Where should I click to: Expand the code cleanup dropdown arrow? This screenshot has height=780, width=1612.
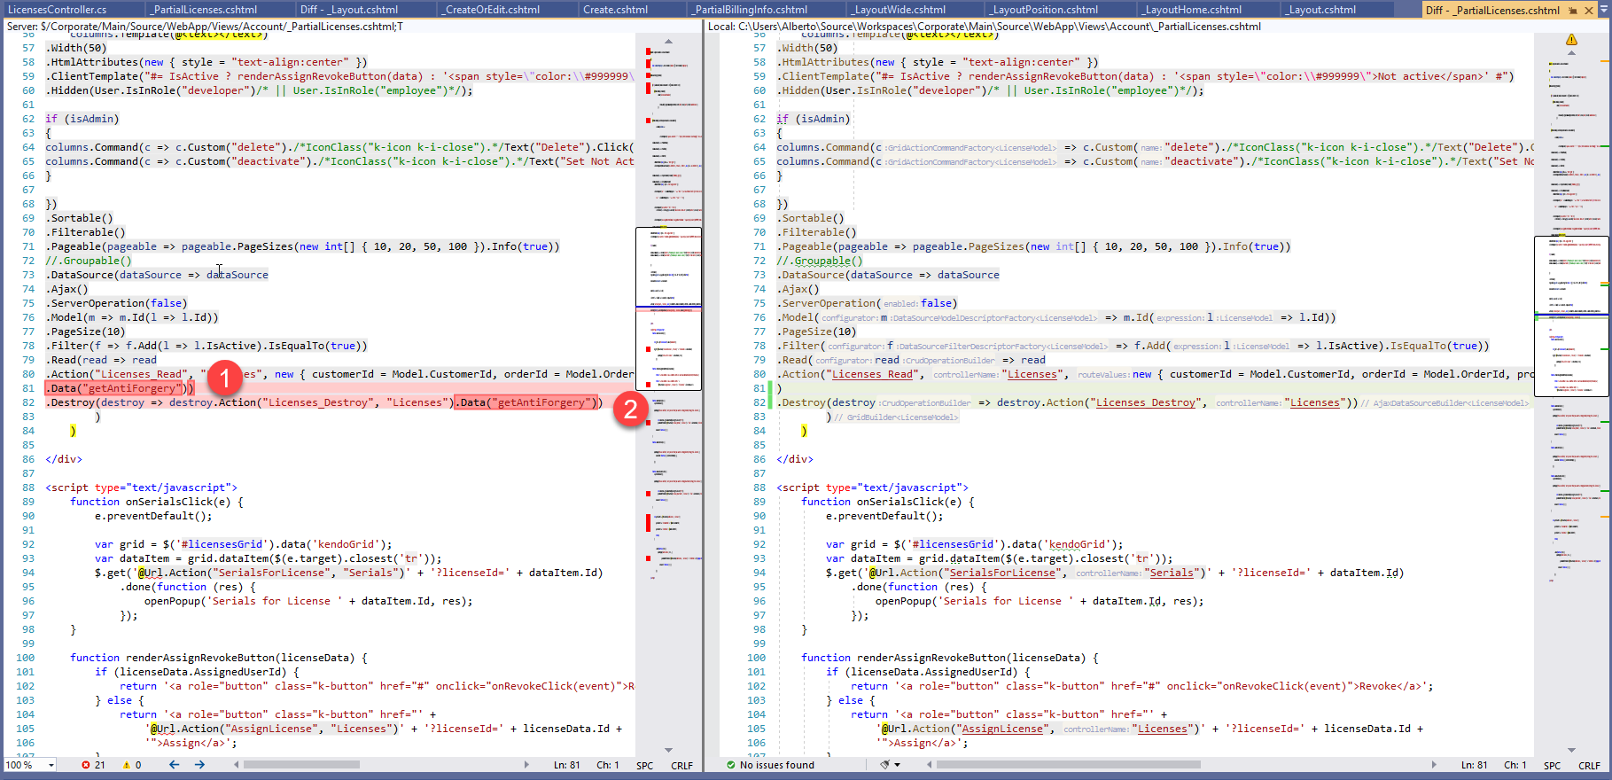tap(896, 765)
